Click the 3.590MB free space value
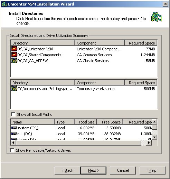The width and height of the screenshot is (170, 179). 113,128
